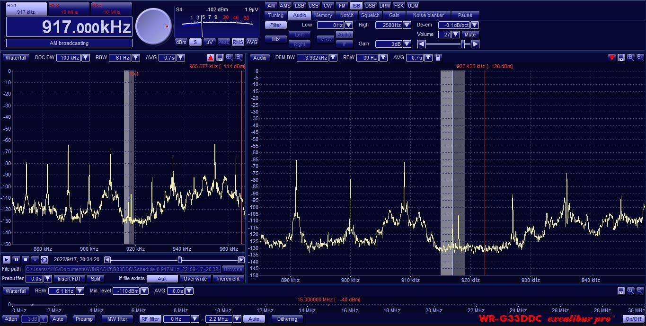
Task: Pause the recording playback
Action: pos(16,260)
